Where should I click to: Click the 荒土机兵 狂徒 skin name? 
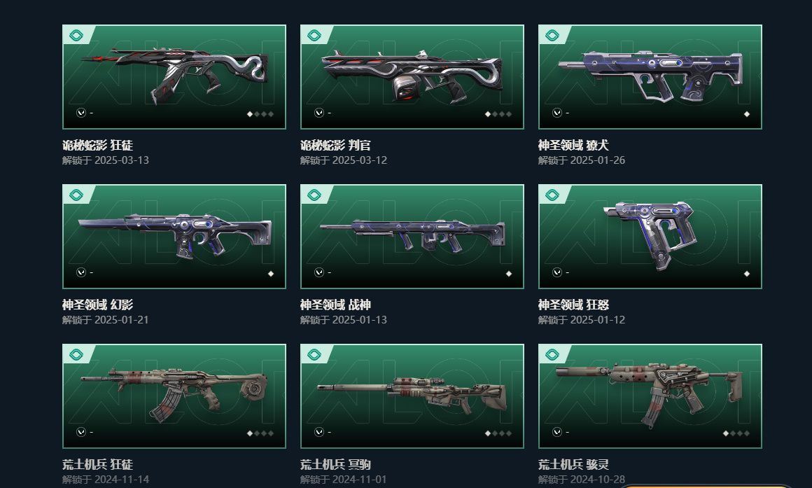tap(98, 464)
